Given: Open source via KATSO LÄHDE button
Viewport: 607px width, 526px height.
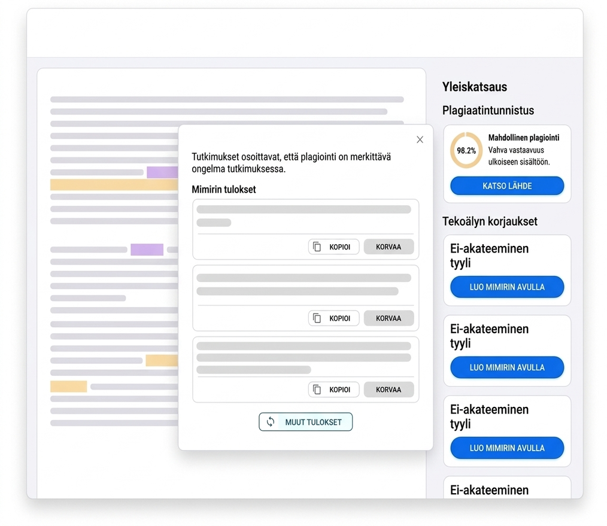Looking at the screenshot, I should point(507,186).
